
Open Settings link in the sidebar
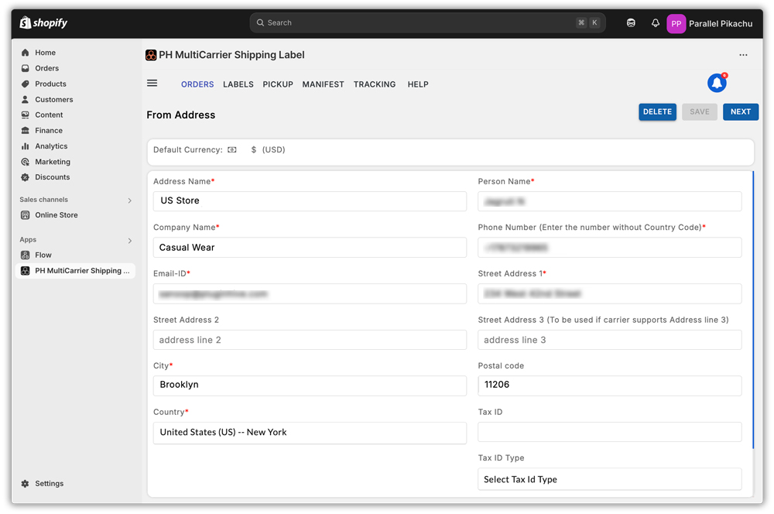[50, 483]
